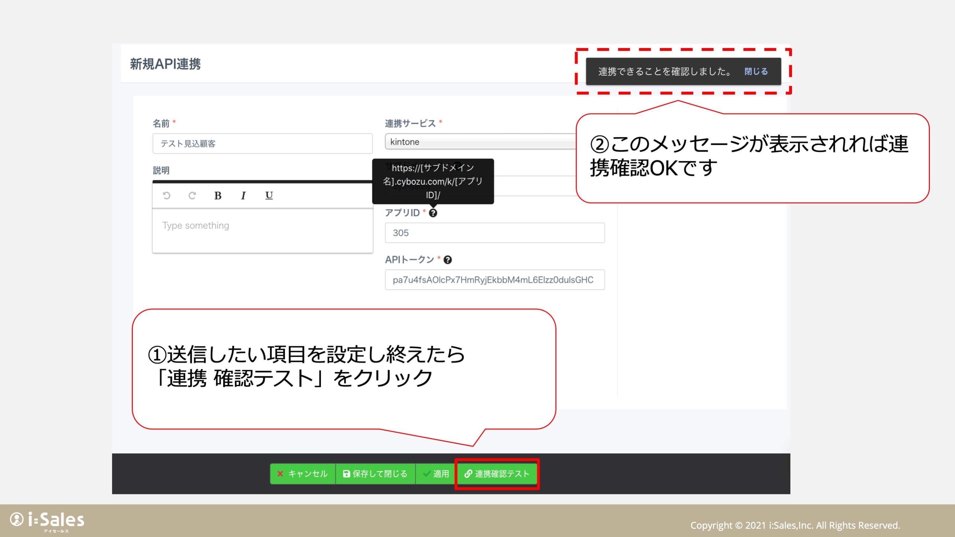Click the i-Sales logo in footer

(x=47, y=521)
